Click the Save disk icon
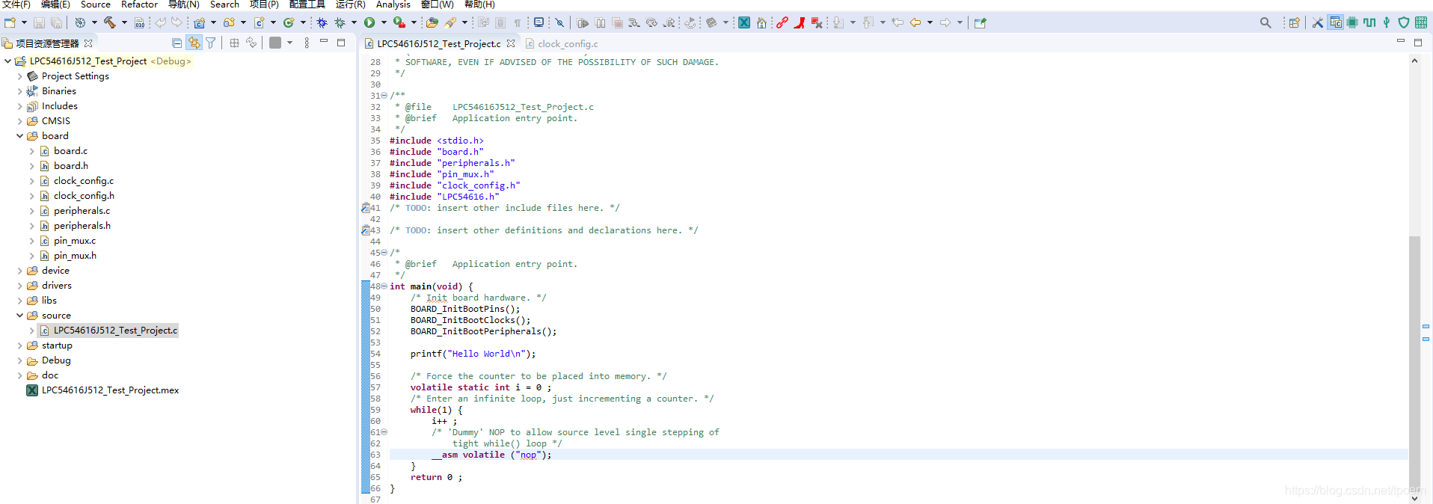Image resolution: width=1433 pixels, height=504 pixels. [x=39, y=22]
